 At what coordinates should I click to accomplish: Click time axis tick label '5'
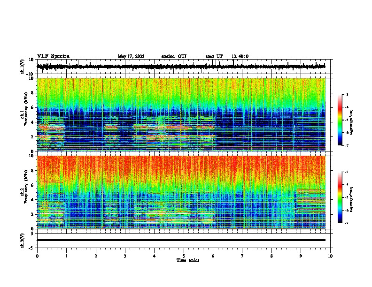(x=184, y=256)
